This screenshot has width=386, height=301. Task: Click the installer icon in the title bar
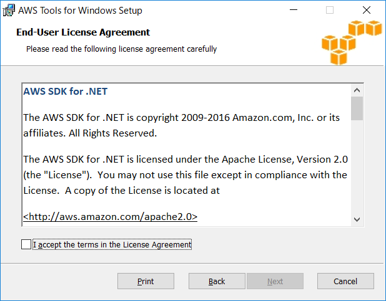(9, 11)
